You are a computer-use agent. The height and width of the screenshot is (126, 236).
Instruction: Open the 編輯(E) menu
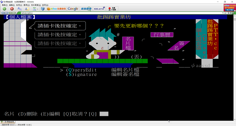[12, 5]
